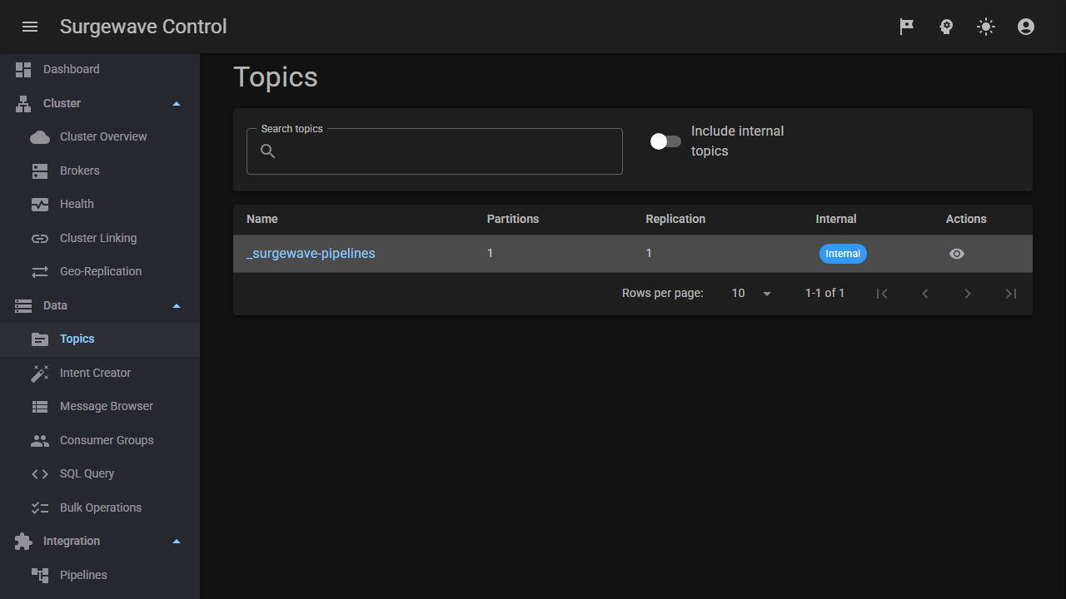Click the Dashboard grid icon
1066x599 pixels.
[x=23, y=70]
